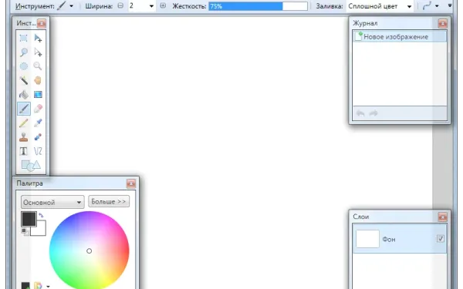Adjust the Жесткость hardness slider at 75%

pos(258,6)
